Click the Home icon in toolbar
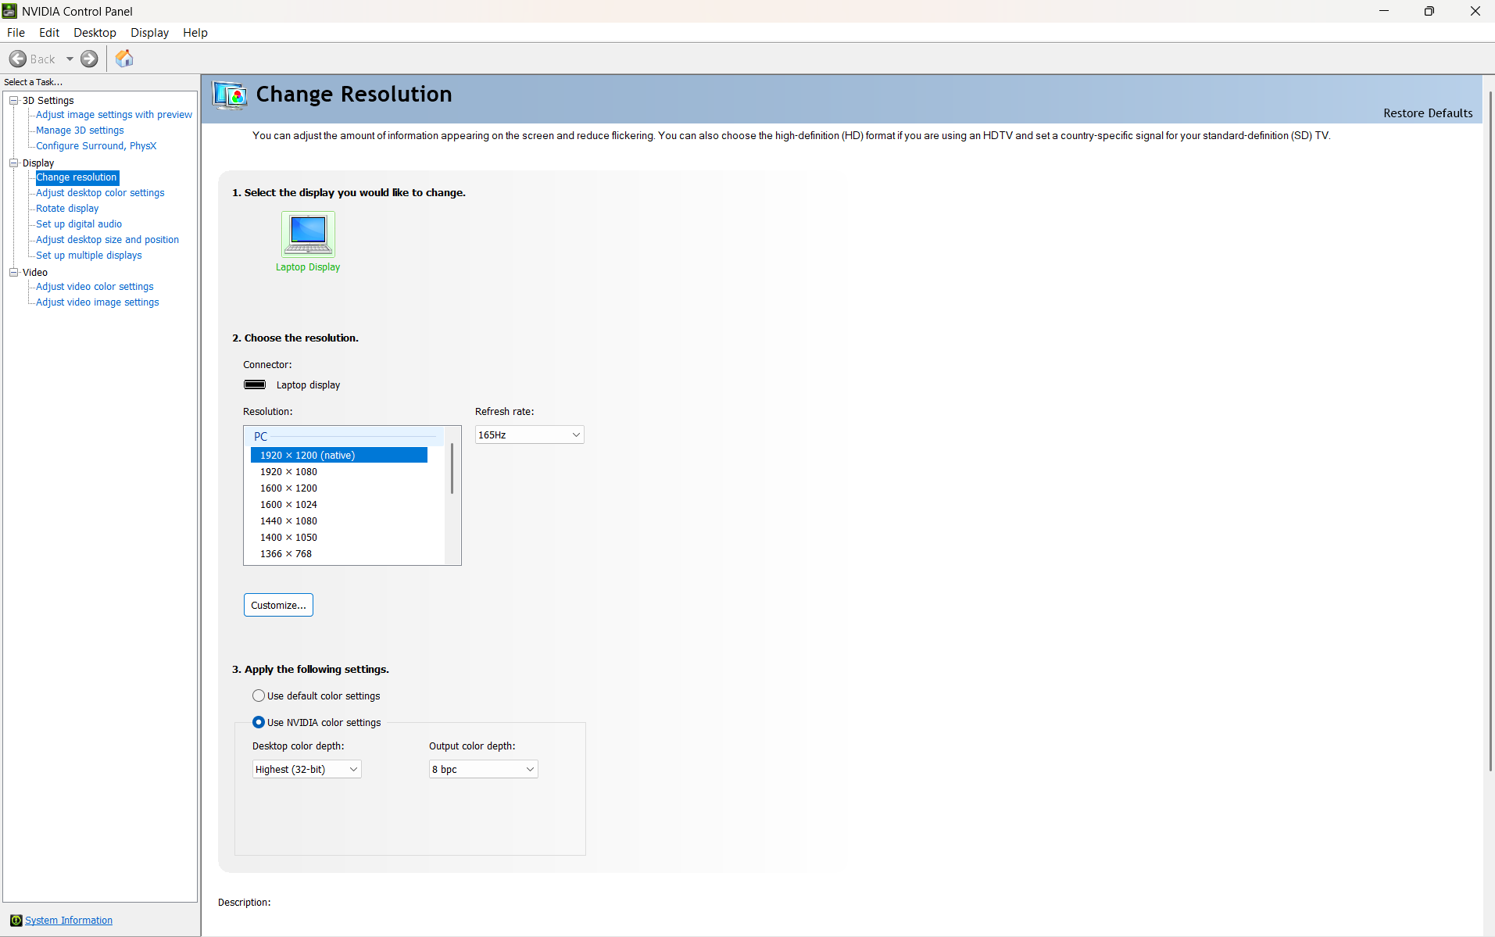 [124, 59]
